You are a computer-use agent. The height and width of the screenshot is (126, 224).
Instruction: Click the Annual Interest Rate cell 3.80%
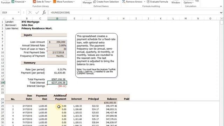(57, 45)
